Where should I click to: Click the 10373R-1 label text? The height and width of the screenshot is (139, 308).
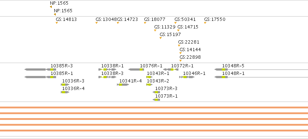click(166, 96)
